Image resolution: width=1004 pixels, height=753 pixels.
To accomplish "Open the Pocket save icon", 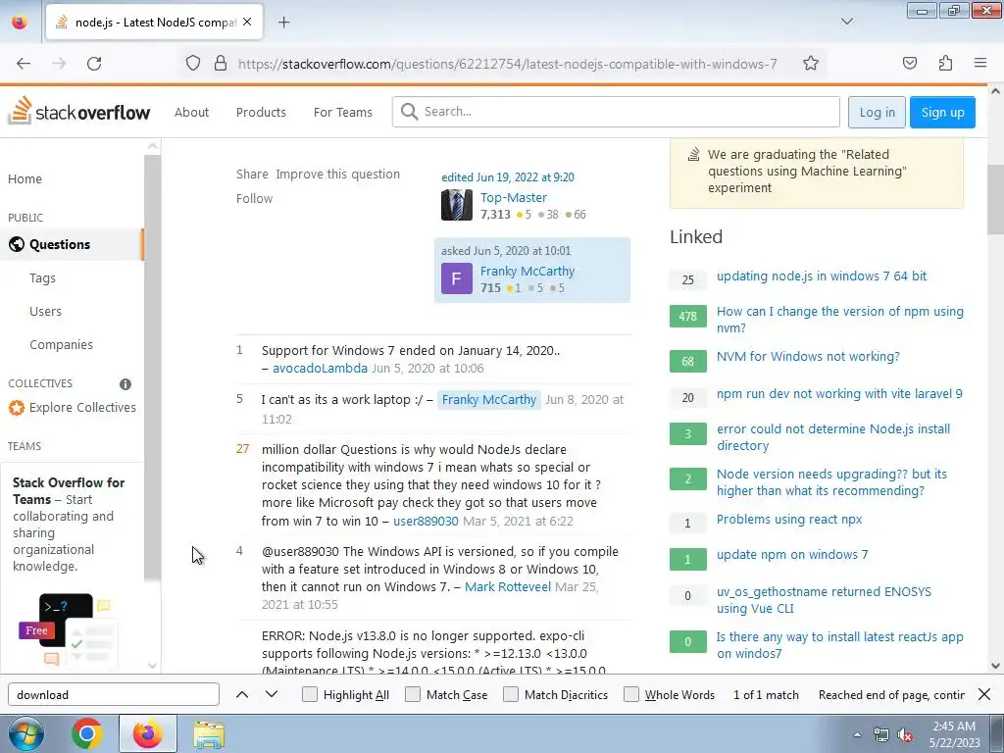I will [910, 63].
